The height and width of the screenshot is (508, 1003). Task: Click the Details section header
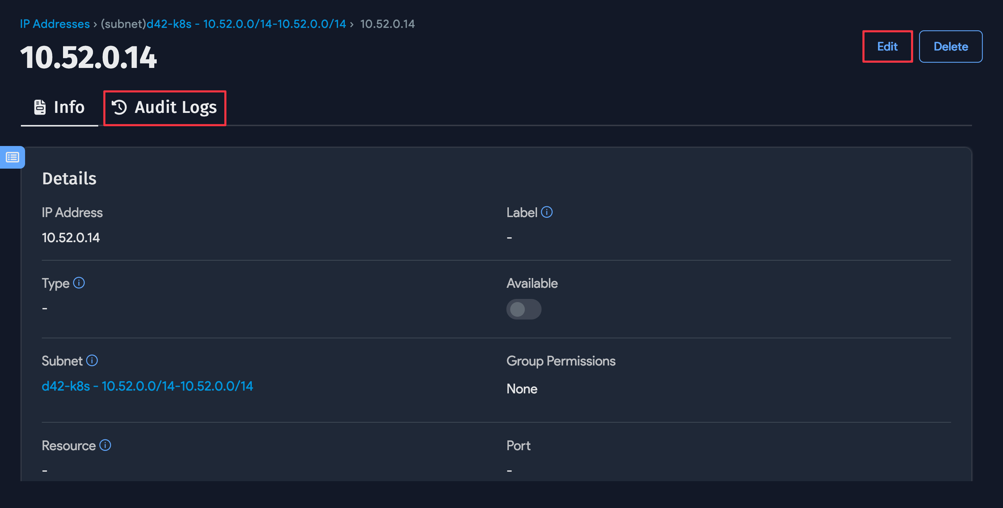[x=69, y=178]
